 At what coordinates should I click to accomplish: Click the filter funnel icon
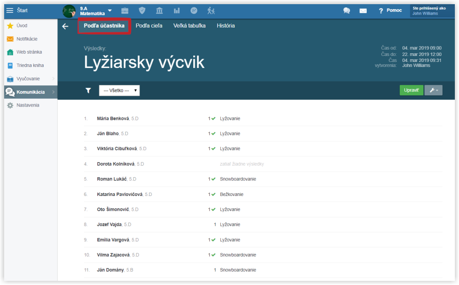pyautogui.click(x=88, y=91)
